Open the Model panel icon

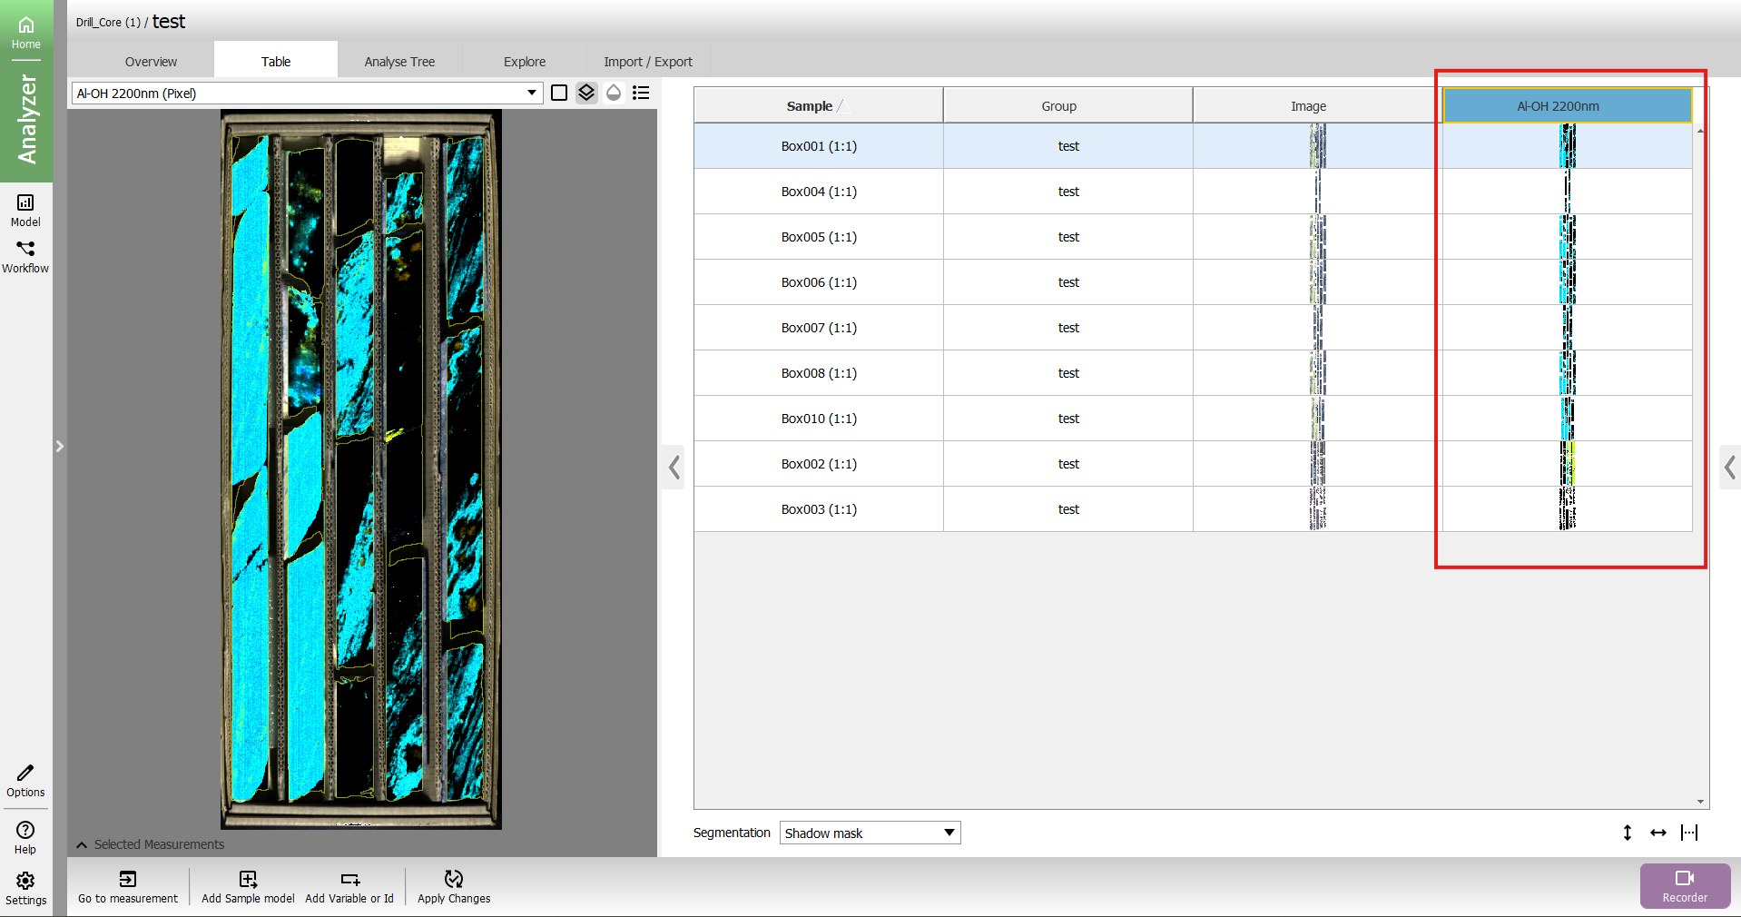pyautogui.click(x=25, y=210)
